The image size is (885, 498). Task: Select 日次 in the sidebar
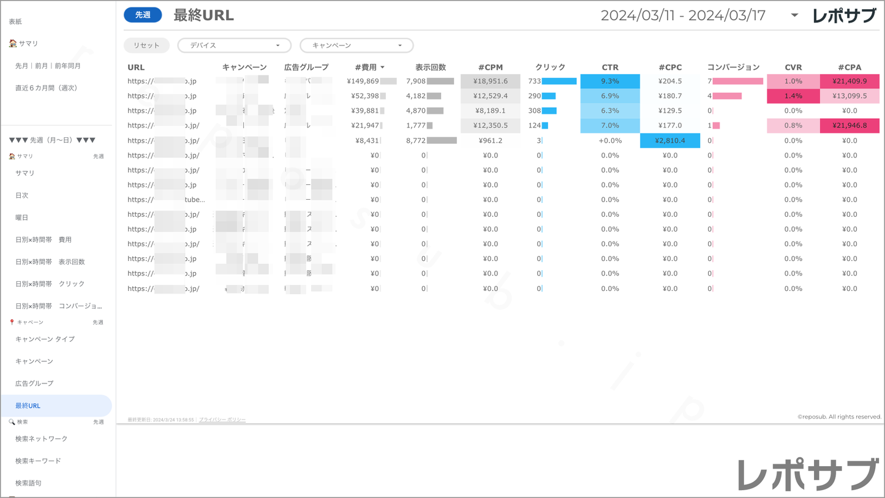coord(22,195)
